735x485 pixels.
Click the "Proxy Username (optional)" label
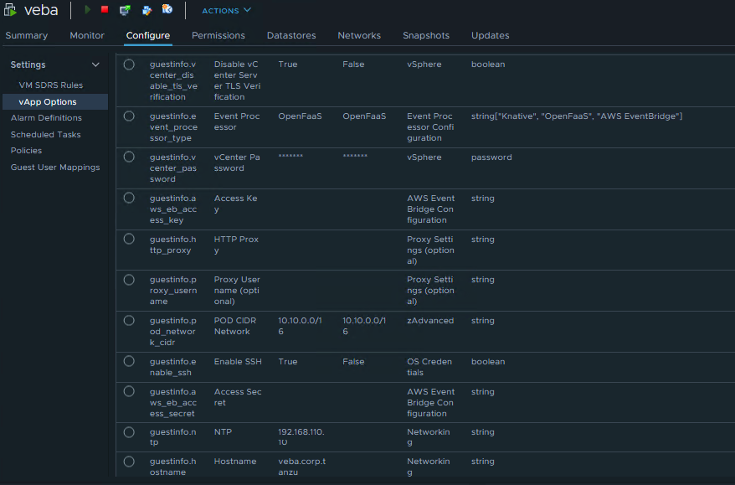point(237,291)
